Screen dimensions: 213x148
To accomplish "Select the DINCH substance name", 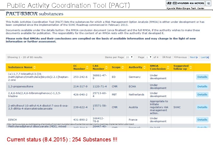I will [x=12, y=120].
